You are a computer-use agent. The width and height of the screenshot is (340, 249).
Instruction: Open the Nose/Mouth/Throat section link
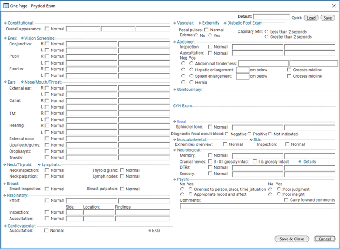click(43, 82)
